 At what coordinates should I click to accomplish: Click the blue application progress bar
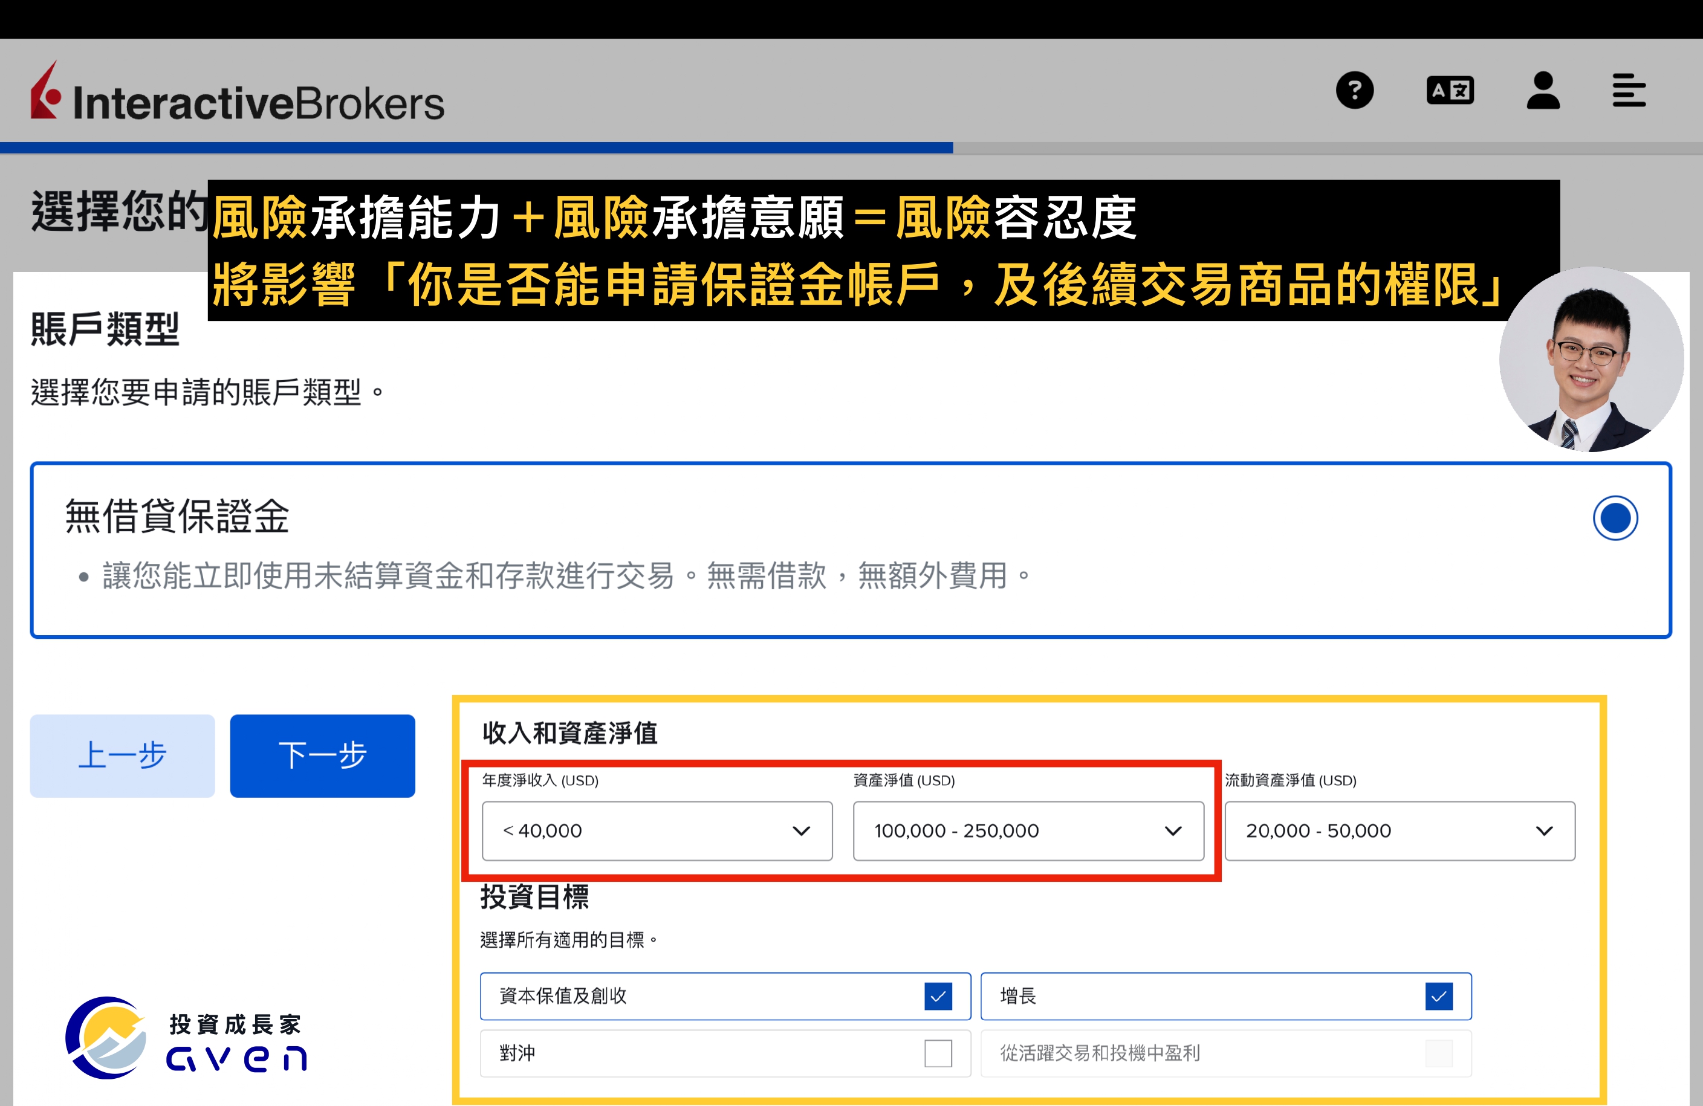tap(476, 148)
